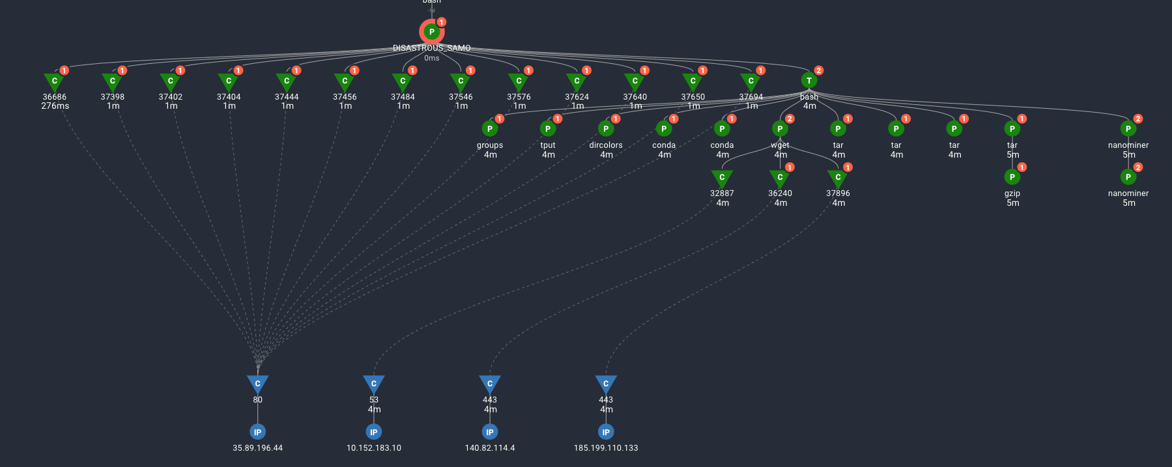1172x467 pixels.
Task: Select the groups process node
Action: click(490, 129)
